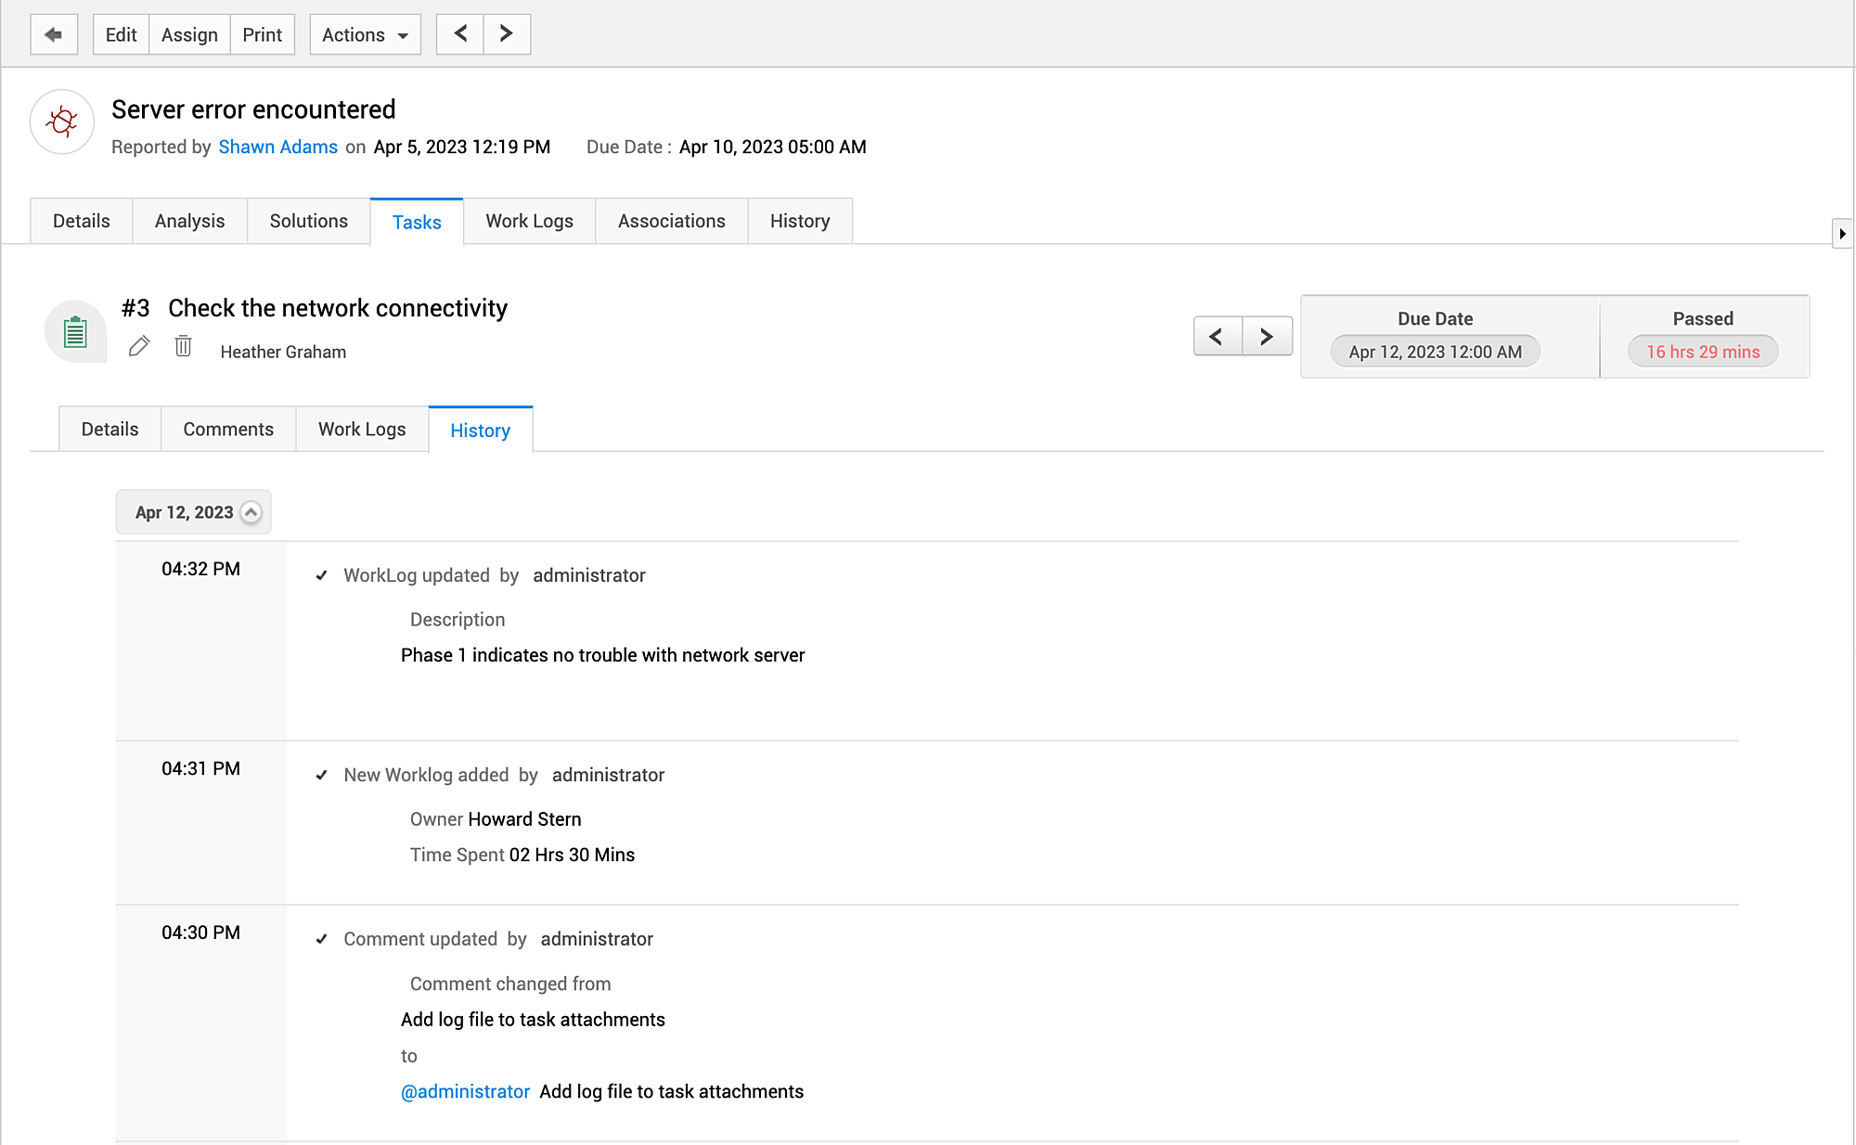Navigate to next task arrow

pyautogui.click(x=1267, y=336)
